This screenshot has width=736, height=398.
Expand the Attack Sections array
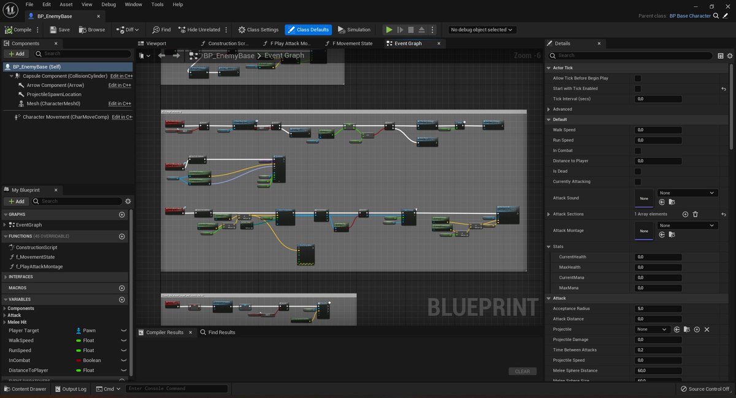548,214
